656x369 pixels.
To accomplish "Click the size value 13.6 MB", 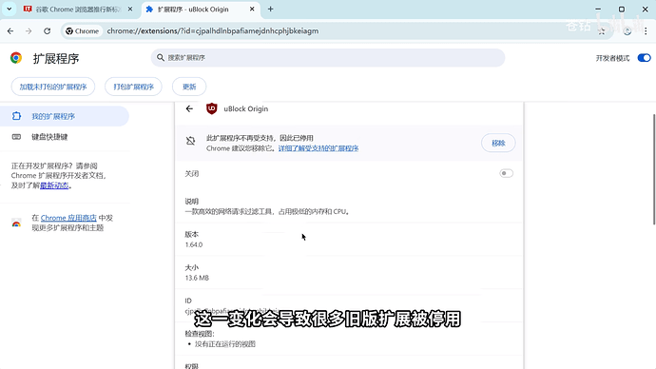I will tap(197, 278).
